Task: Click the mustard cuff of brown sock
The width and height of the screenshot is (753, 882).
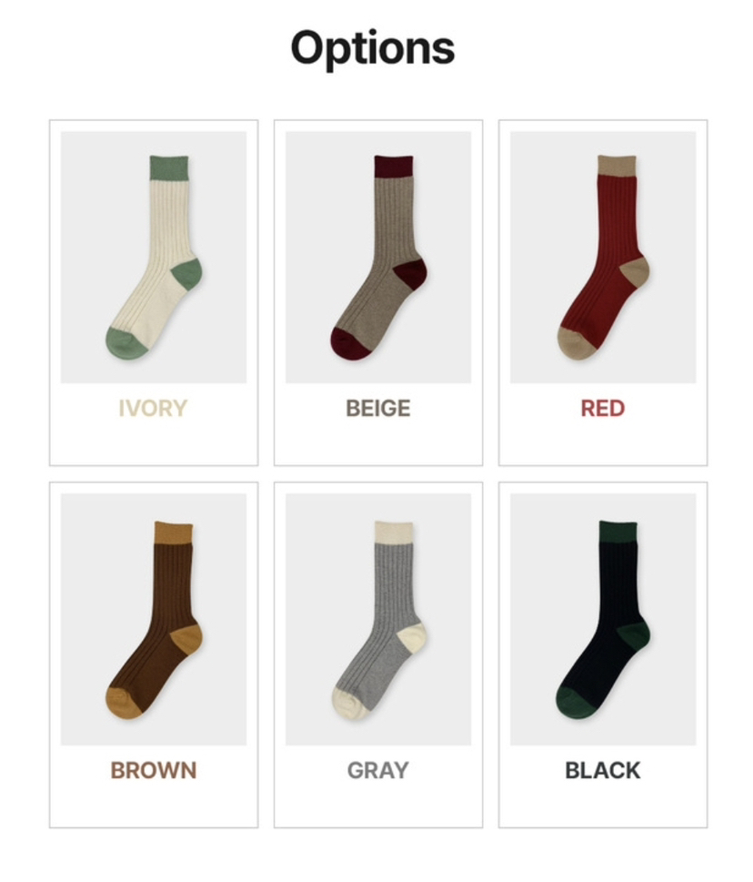Action: [x=174, y=532]
